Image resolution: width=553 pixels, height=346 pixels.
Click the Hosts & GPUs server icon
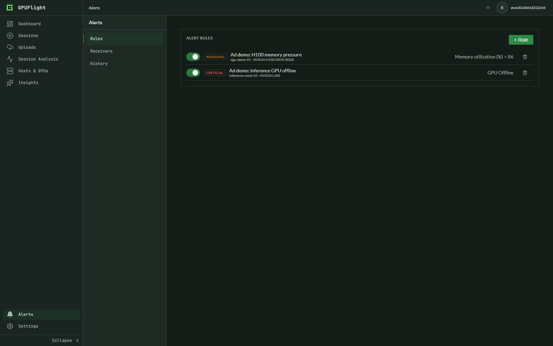tap(10, 71)
